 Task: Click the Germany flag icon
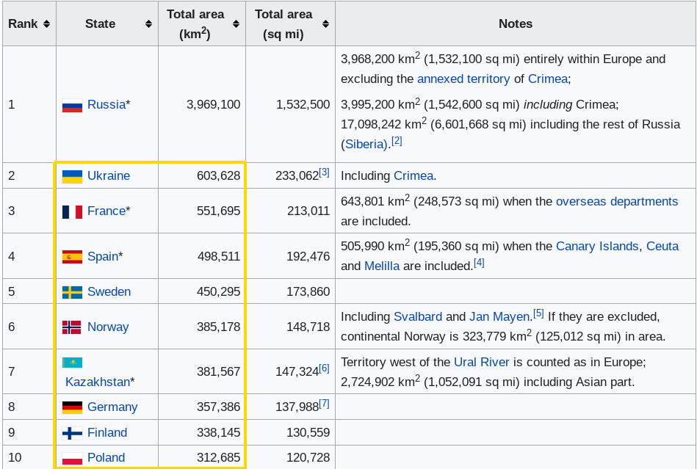(x=72, y=407)
